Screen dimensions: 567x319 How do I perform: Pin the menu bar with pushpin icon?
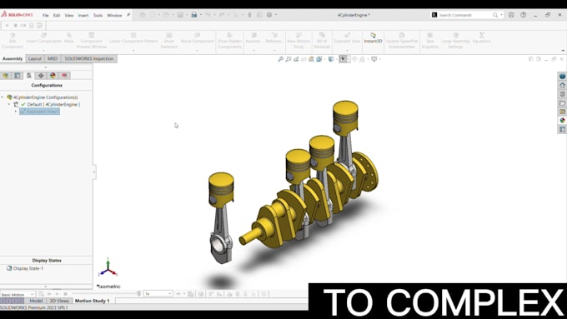[x=128, y=15]
